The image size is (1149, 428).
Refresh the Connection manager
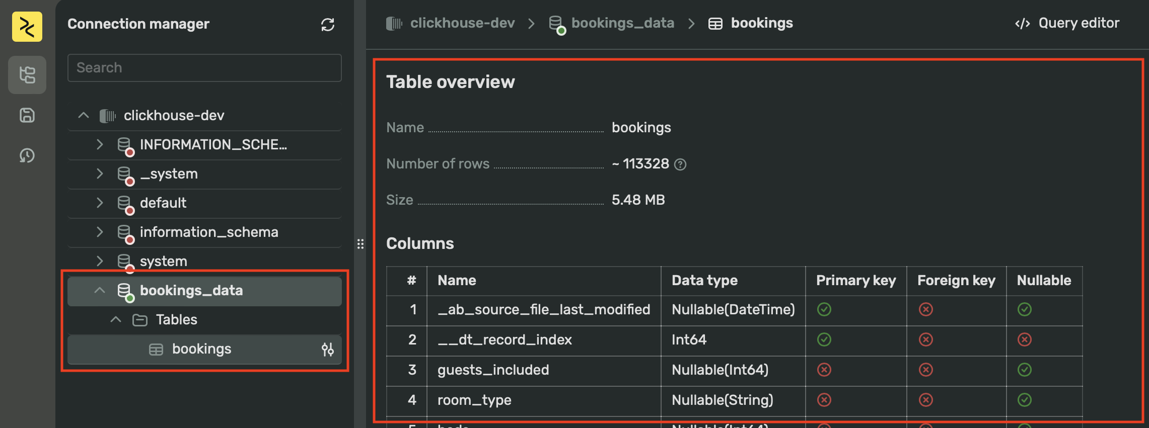[328, 25]
